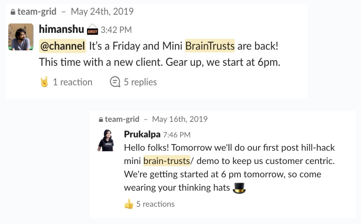
Task: Click the Prukalpa username
Action: coord(142,134)
